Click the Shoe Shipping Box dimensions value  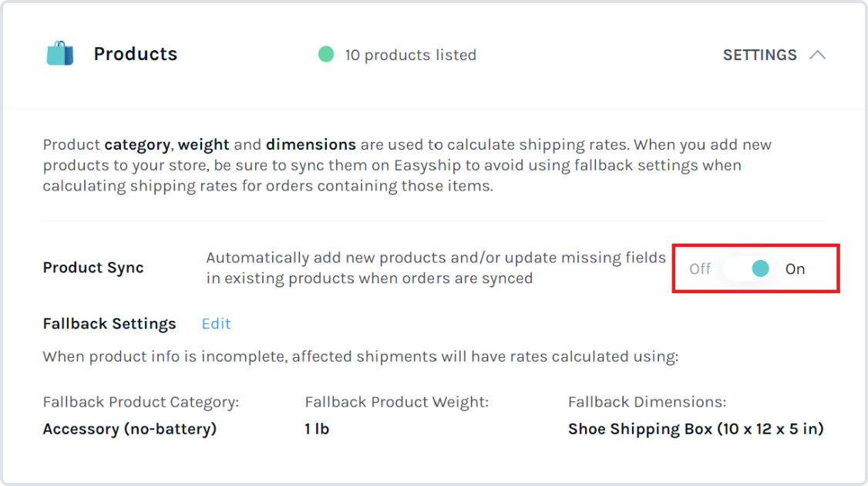(696, 429)
